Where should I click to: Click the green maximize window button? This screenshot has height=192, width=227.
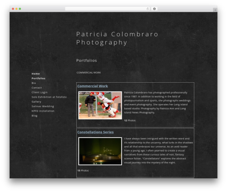(x=20, y=9)
